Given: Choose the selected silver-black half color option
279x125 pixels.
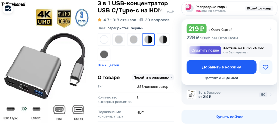Looking at the screenshot, I should coord(148,40).
